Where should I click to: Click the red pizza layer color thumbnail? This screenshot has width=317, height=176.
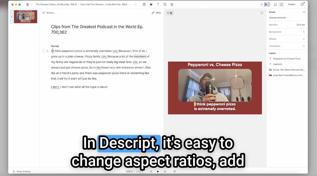tap(270, 75)
